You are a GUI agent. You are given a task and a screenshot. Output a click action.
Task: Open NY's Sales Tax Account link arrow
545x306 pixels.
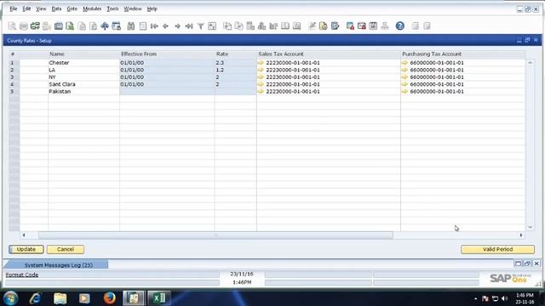point(261,77)
